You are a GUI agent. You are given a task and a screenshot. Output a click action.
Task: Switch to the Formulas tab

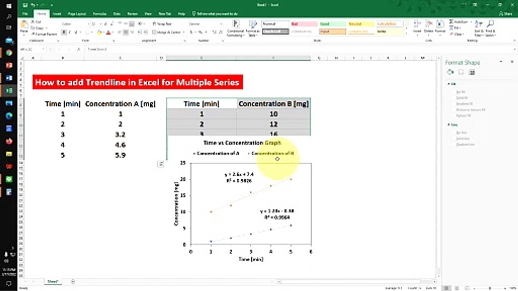click(100, 14)
